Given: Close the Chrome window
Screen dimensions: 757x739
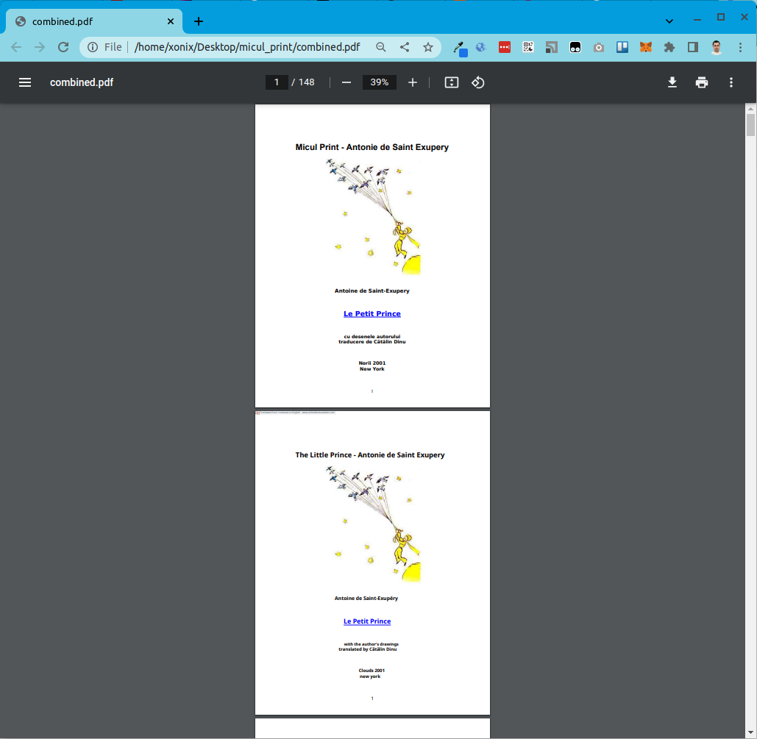Looking at the screenshot, I should 744,18.
